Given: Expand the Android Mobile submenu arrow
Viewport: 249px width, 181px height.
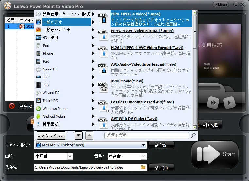Looking at the screenshot, I should point(93,116).
